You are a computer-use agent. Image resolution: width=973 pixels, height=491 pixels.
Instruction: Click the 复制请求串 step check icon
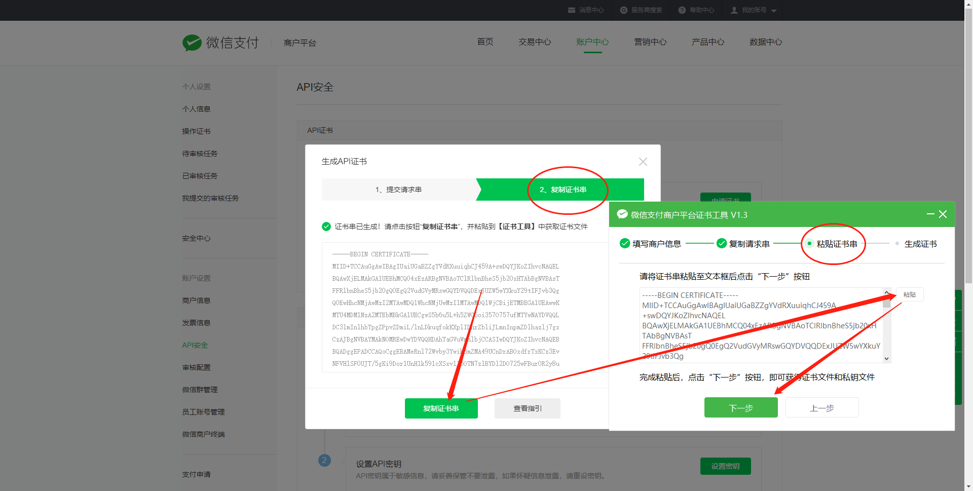click(x=722, y=244)
